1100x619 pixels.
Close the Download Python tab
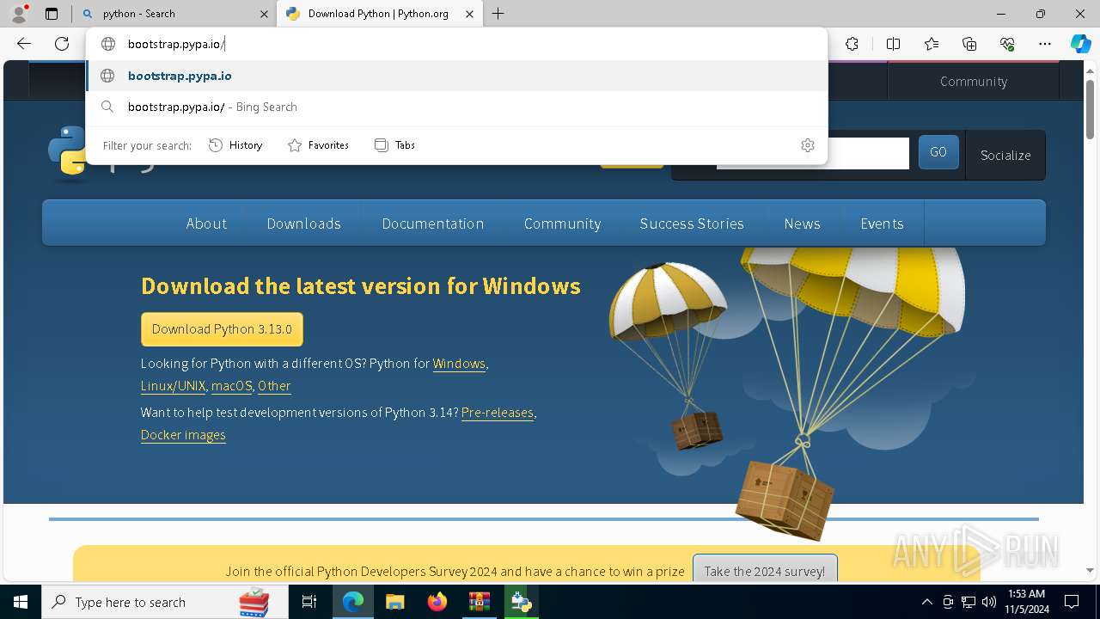pyautogui.click(x=469, y=14)
